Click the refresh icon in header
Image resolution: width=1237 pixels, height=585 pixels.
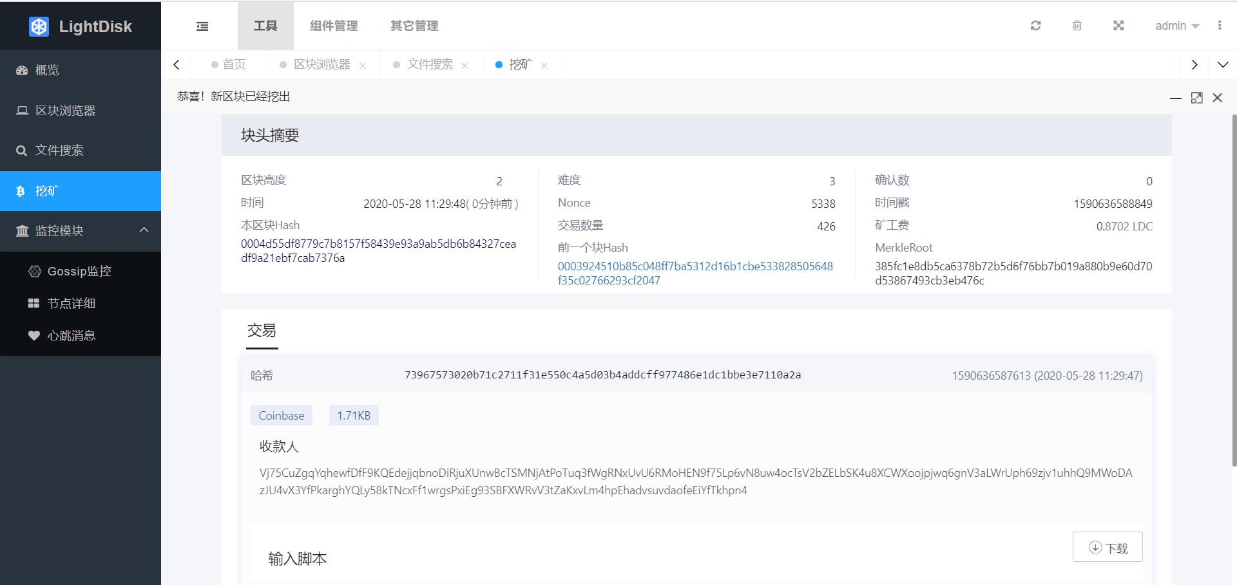[1035, 26]
